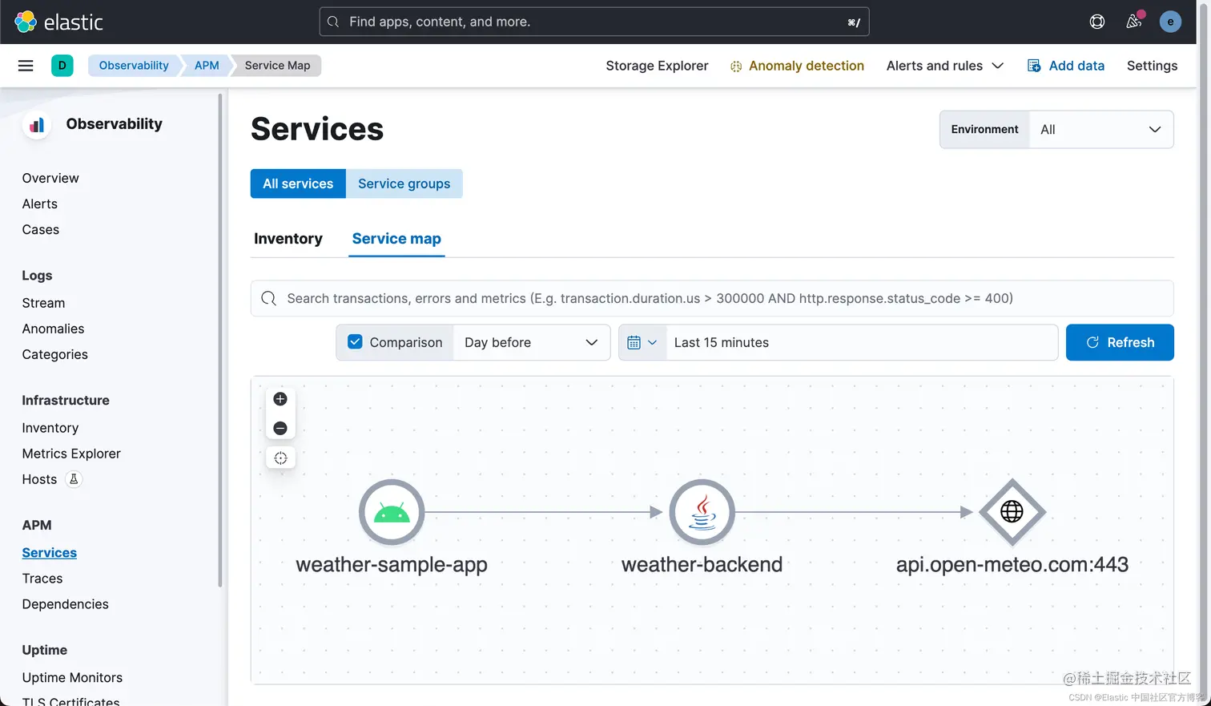This screenshot has width=1211, height=706.
Task: Open Hosts in the sidebar
Action: [39, 479]
